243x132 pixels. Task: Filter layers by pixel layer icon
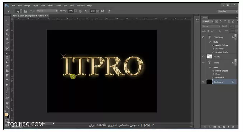[x=216, y=21]
